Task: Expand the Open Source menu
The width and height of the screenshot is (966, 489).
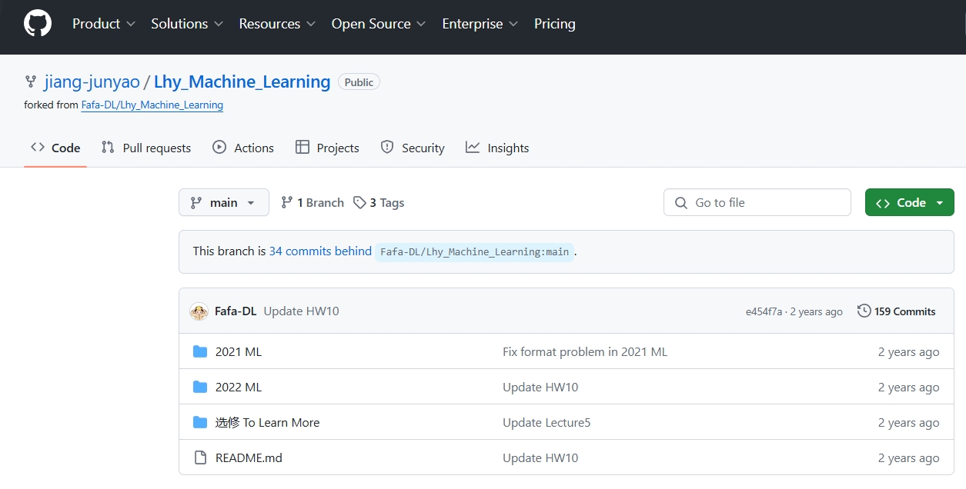Action: pos(379,24)
